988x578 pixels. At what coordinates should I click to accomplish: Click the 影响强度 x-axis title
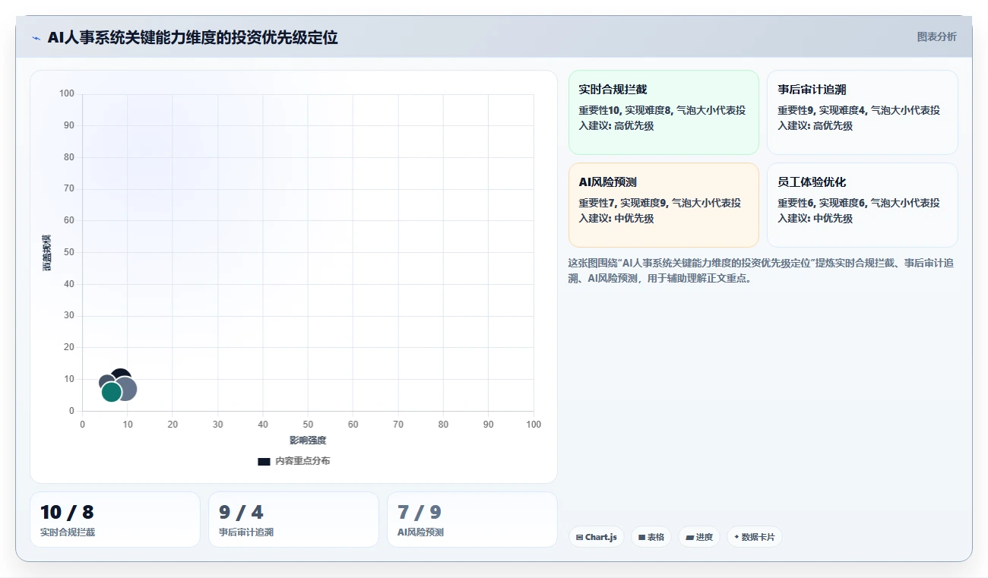pos(308,441)
